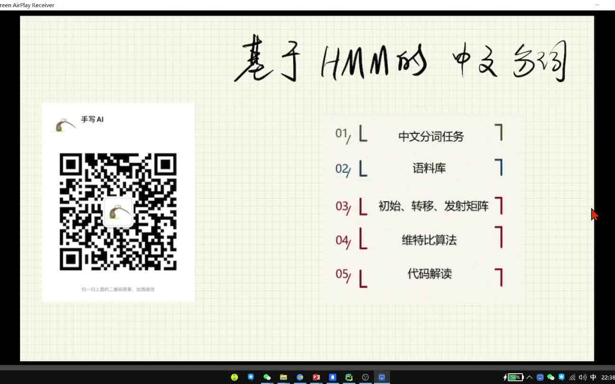Select agenda item 代码解读
This screenshot has width=615, height=384.
coord(429,274)
